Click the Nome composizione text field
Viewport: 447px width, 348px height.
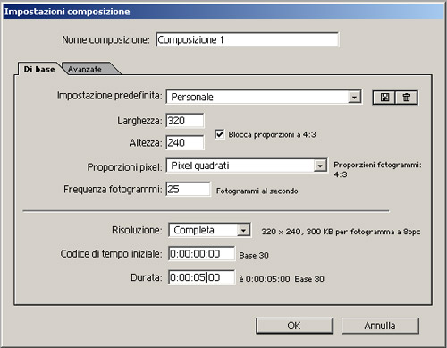click(x=247, y=39)
